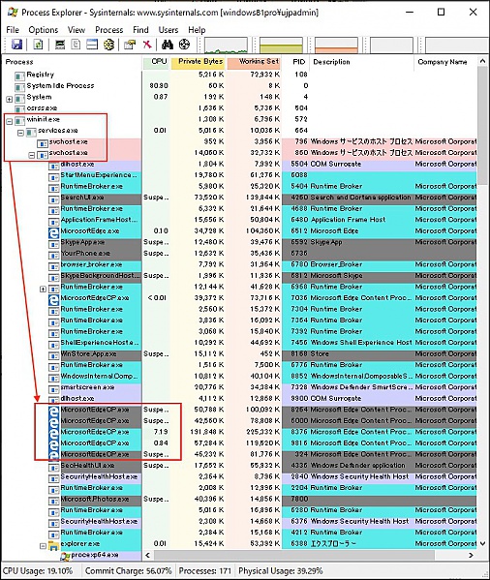490x580 pixels.
Task: Click the DLL/handle view gear icon
Action: coord(108,45)
